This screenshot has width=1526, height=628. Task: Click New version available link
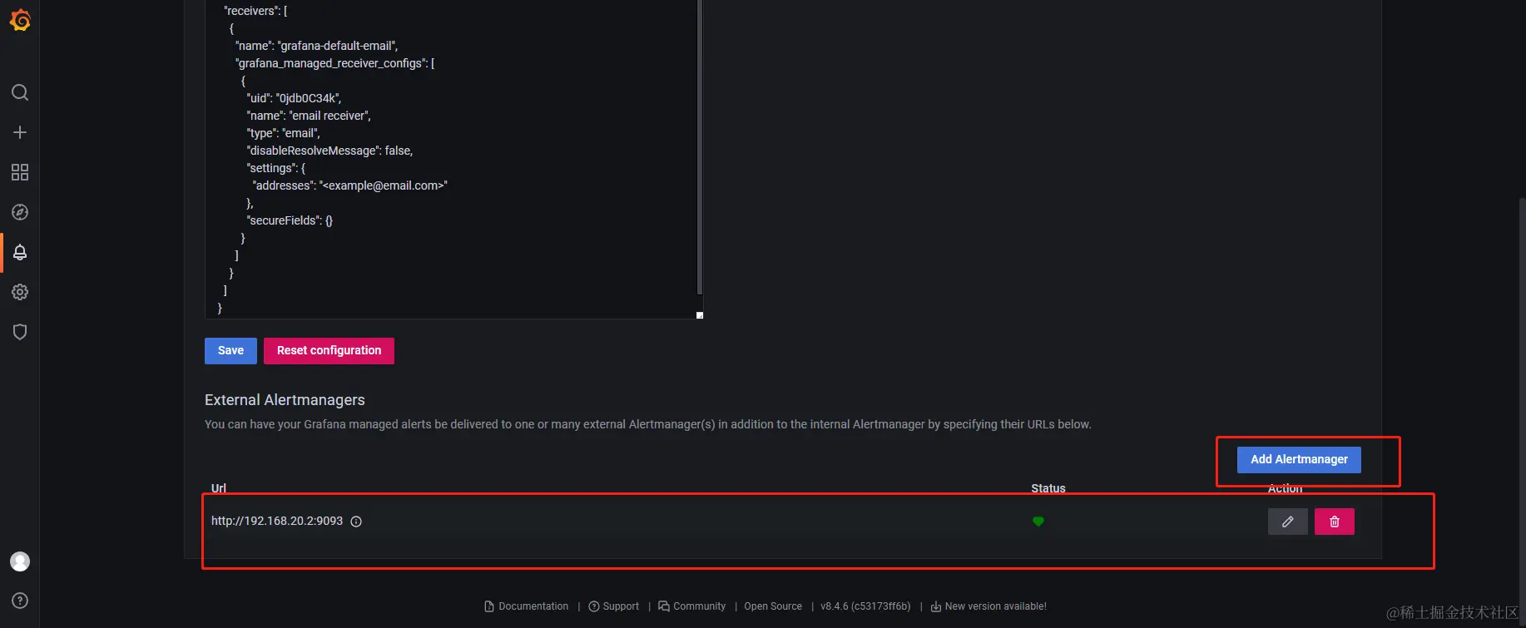pyautogui.click(x=988, y=606)
